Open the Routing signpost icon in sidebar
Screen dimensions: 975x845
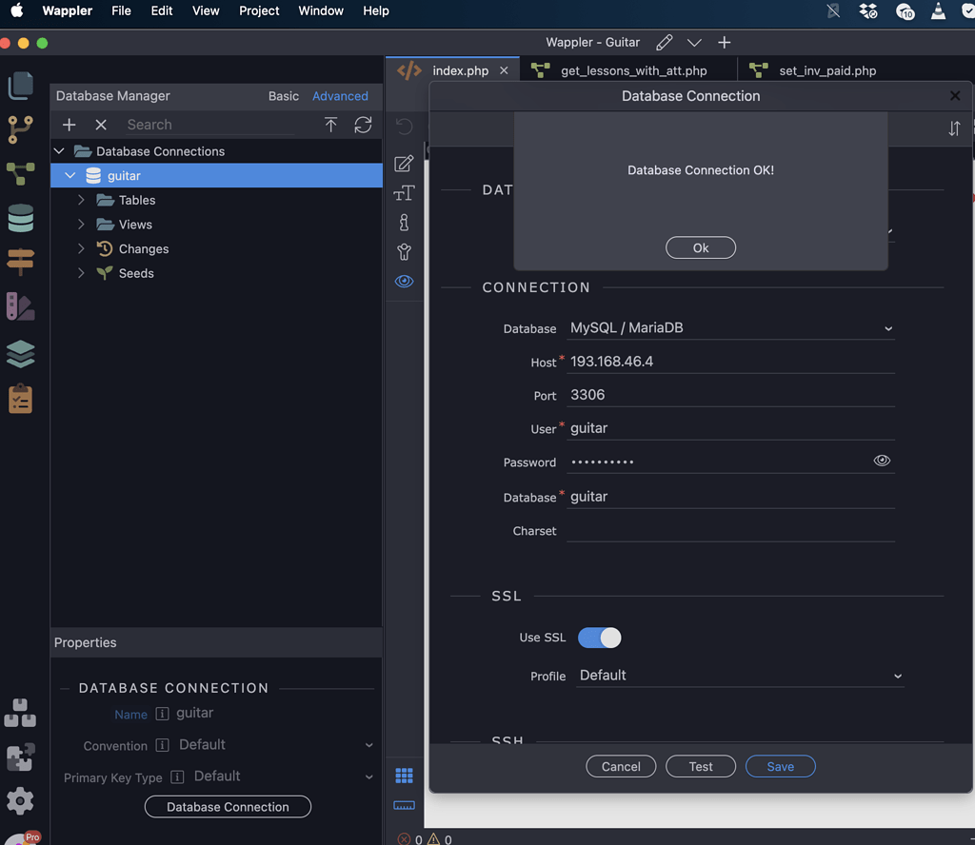click(21, 262)
